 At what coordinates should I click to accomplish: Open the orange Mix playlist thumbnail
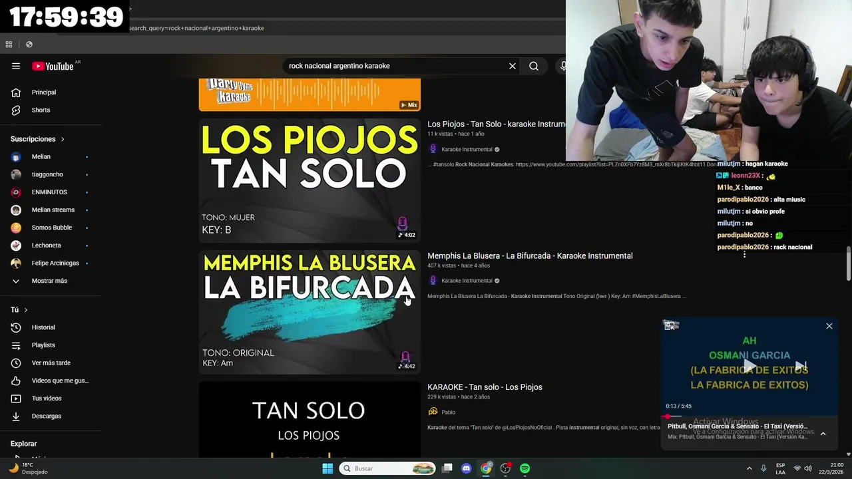coord(310,94)
